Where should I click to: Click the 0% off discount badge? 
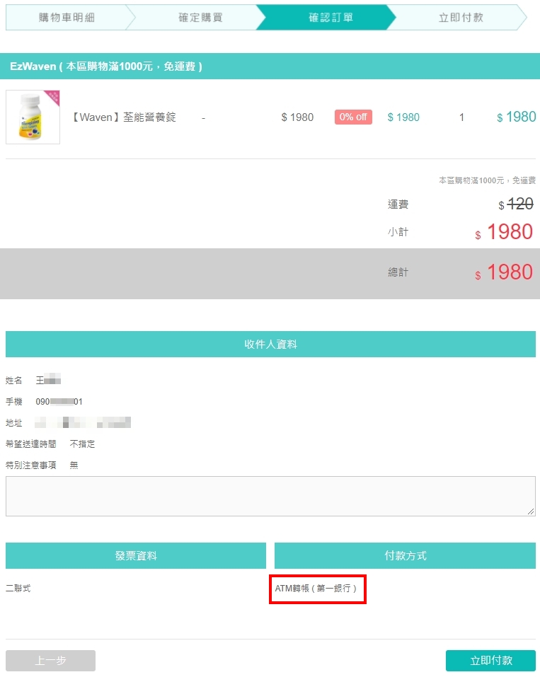point(353,117)
